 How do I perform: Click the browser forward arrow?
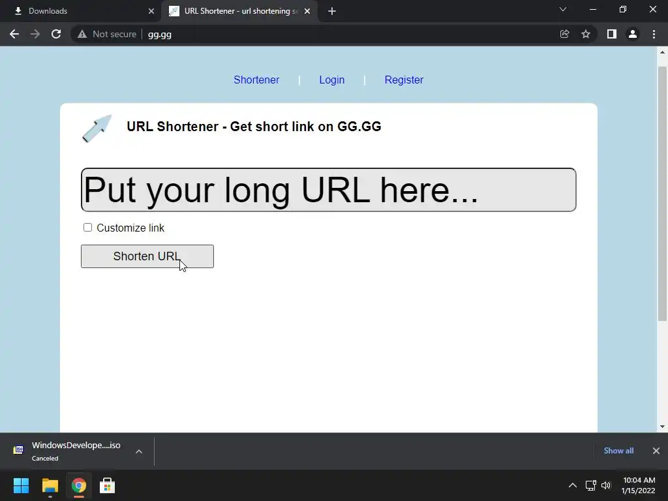[x=35, y=34]
